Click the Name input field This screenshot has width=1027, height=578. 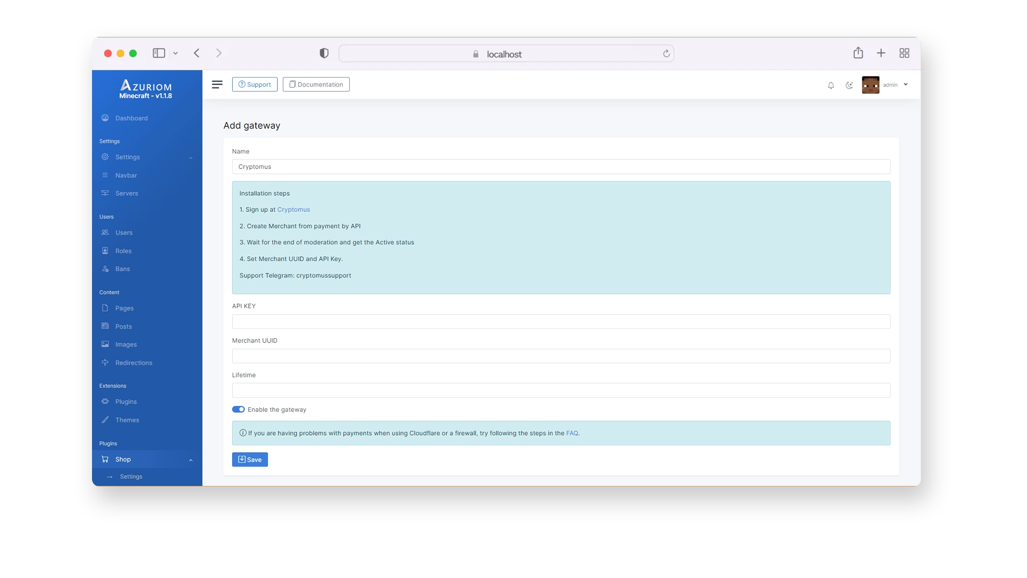(x=561, y=167)
